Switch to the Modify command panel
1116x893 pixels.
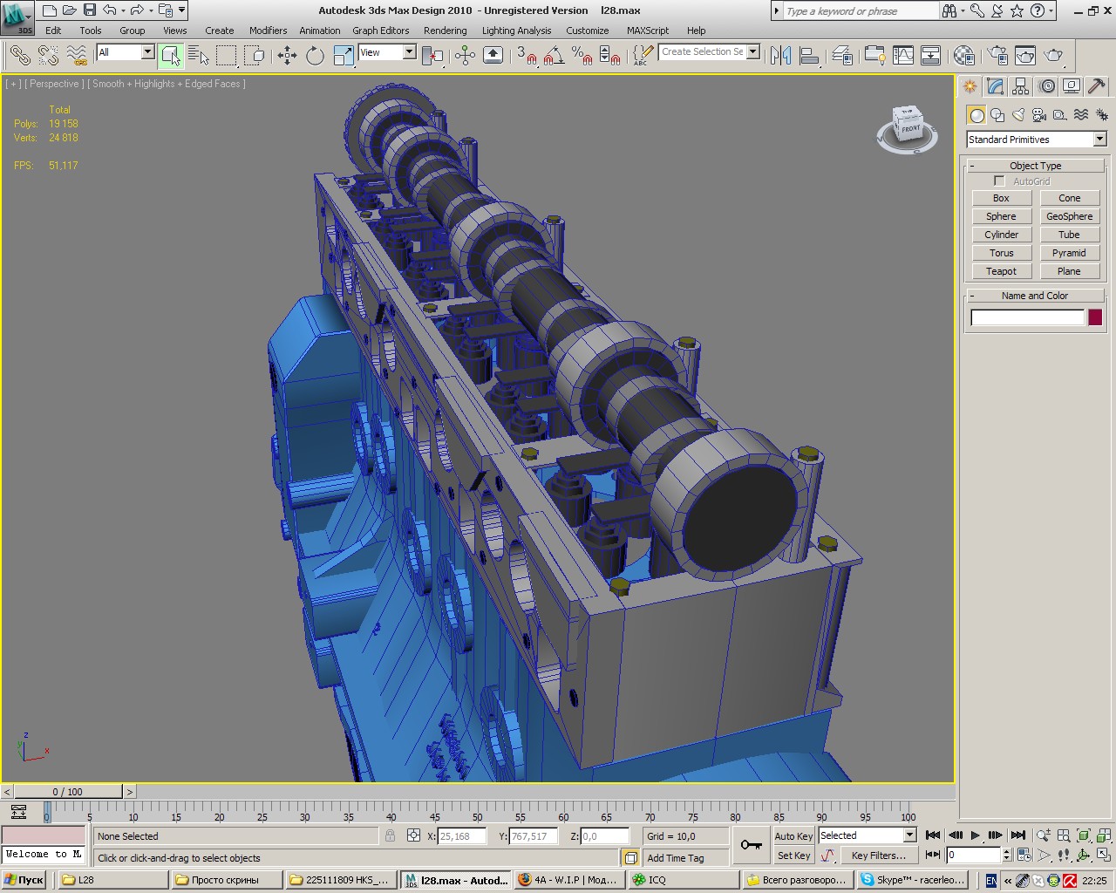click(x=996, y=86)
